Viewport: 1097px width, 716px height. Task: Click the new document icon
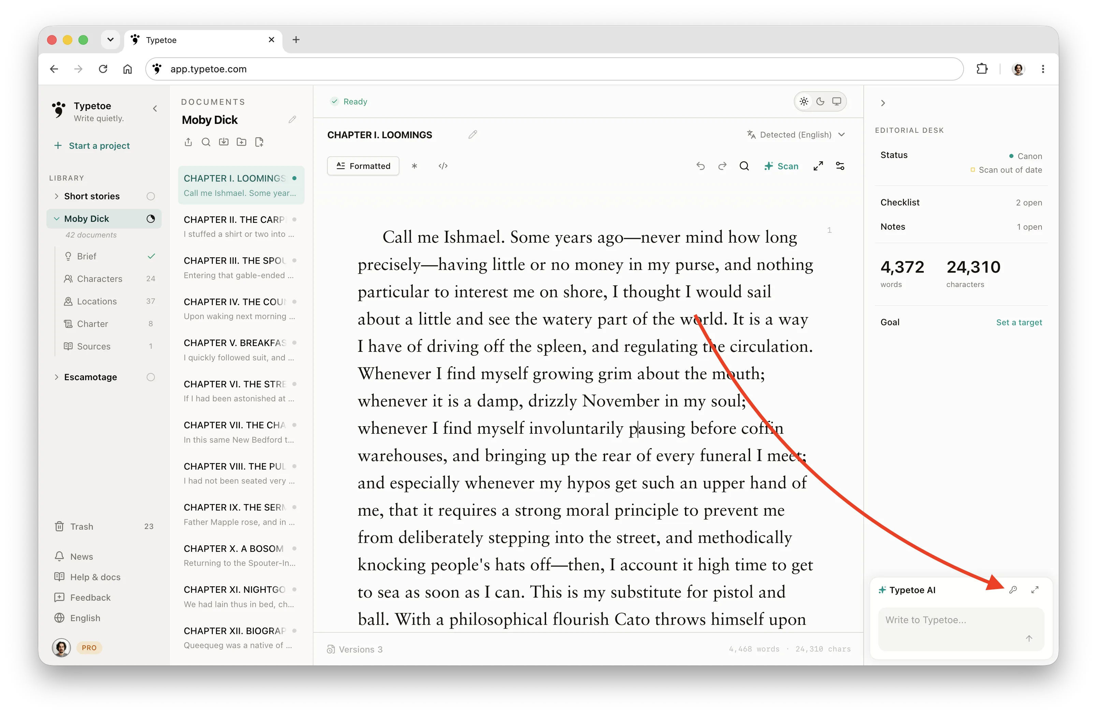coord(259,142)
